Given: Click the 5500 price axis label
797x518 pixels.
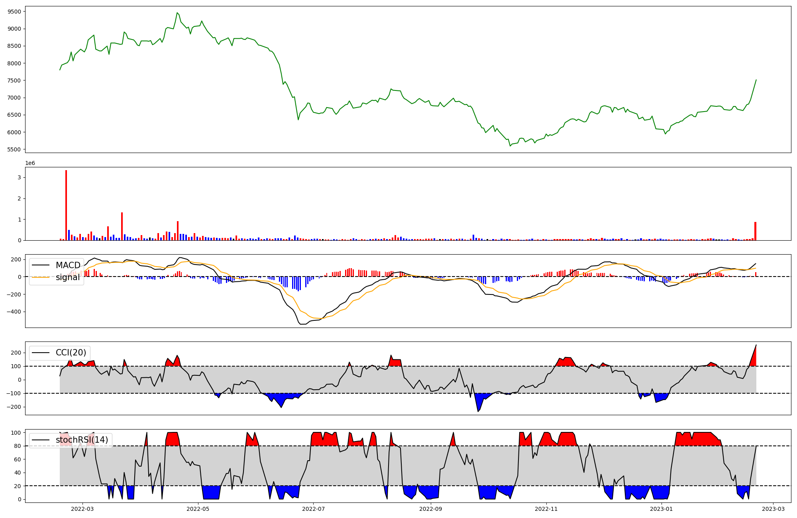Looking at the screenshot, I should coord(14,149).
